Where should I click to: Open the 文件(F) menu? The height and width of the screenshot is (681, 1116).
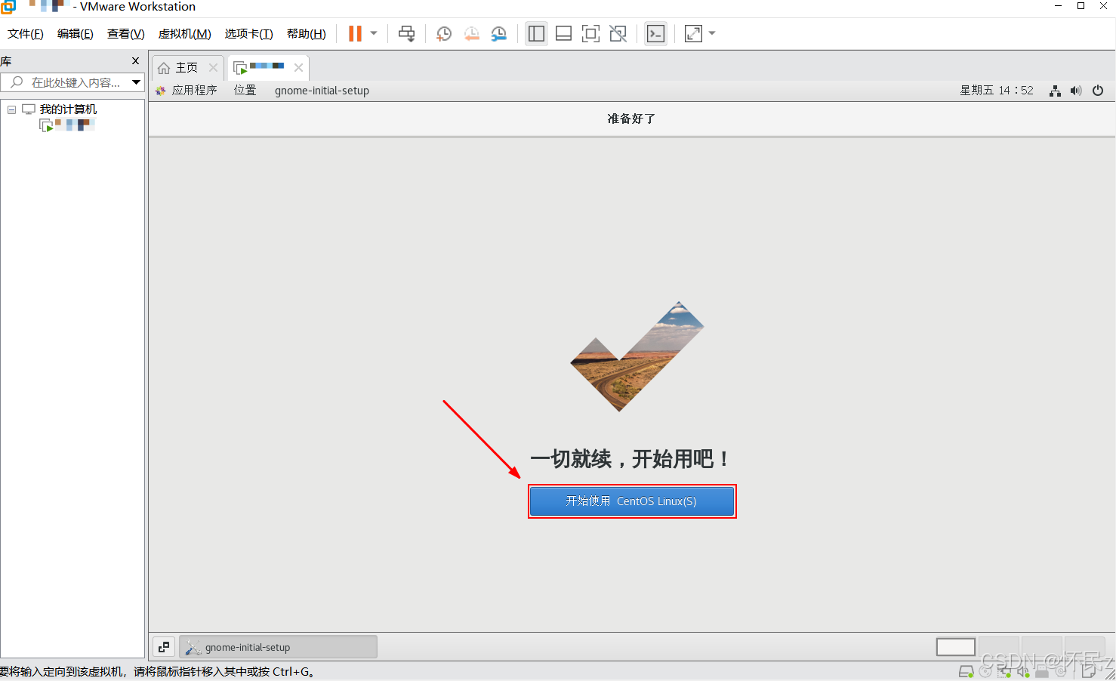26,34
